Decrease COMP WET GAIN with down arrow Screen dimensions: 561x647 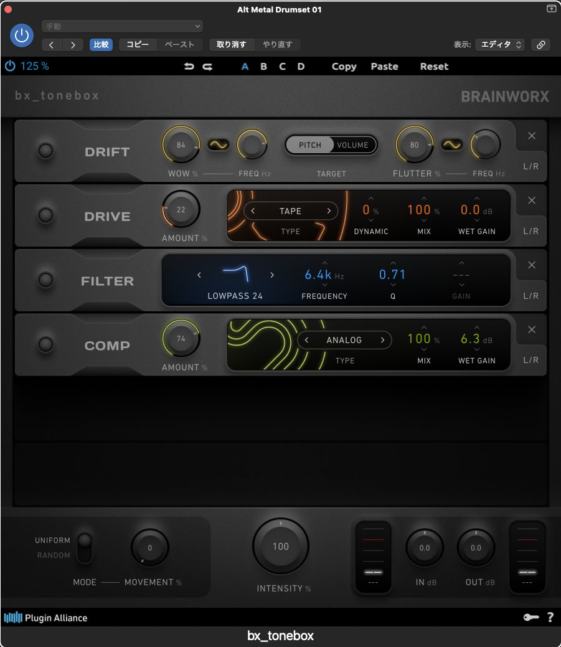477,349
